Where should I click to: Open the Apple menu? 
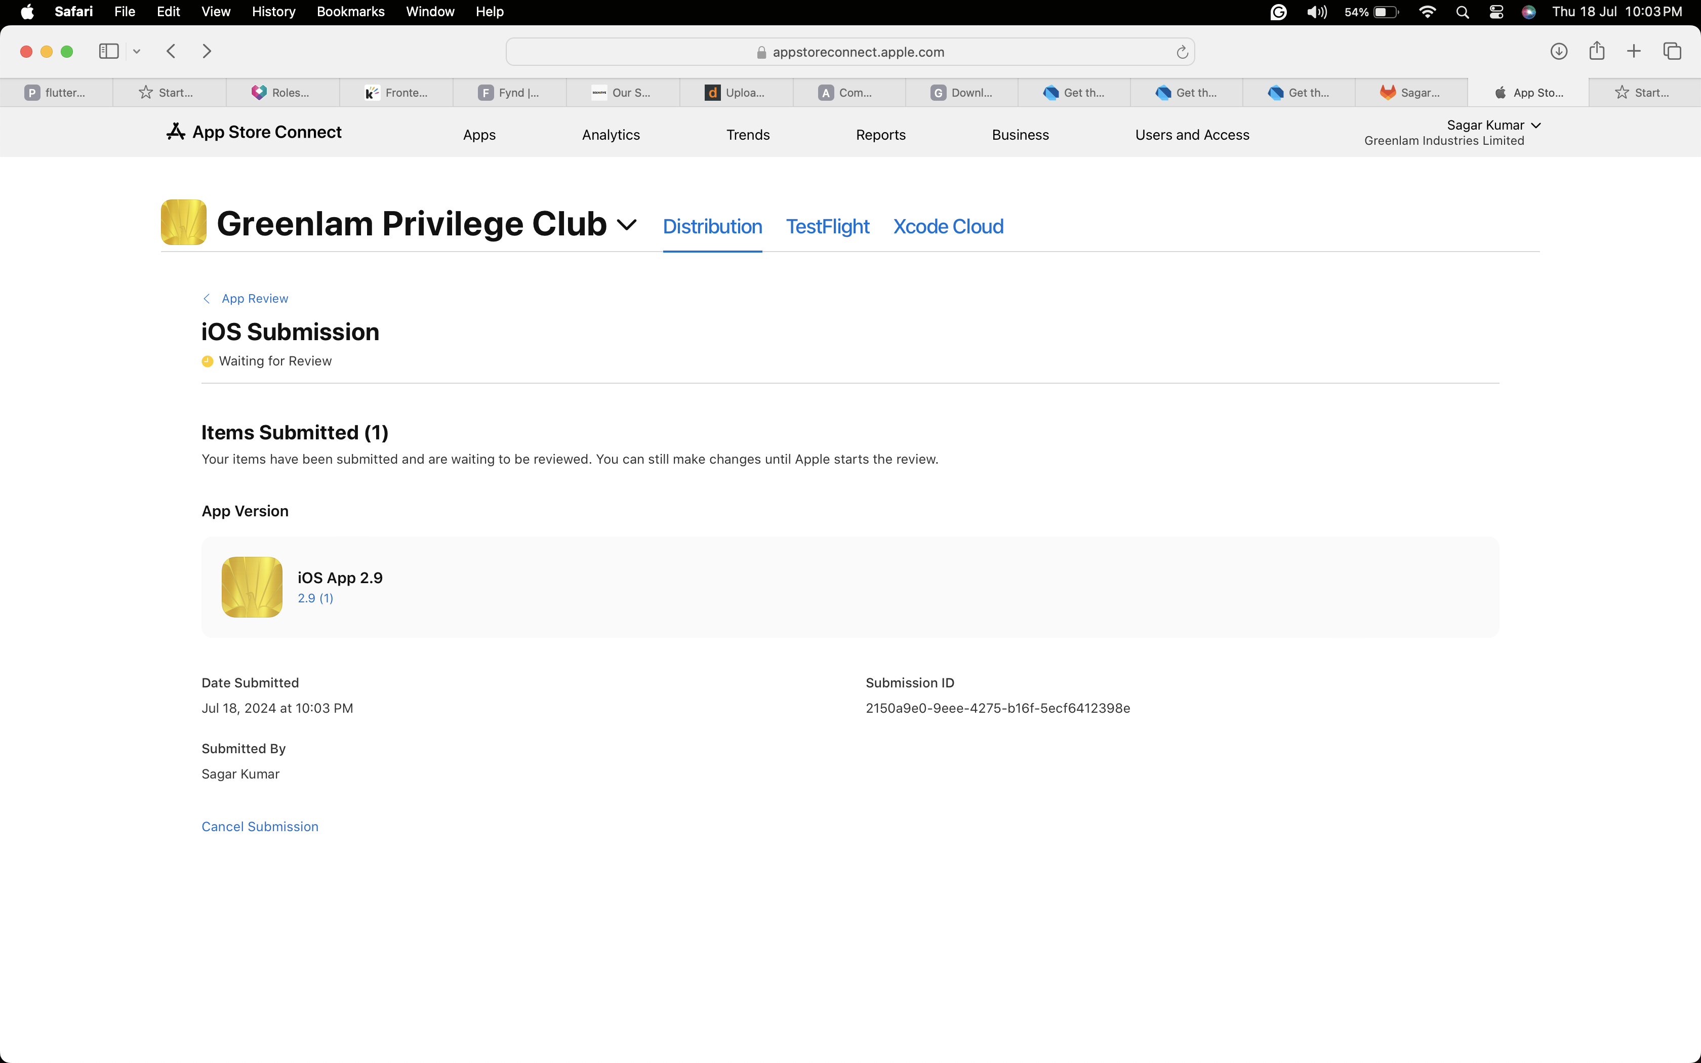[27, 12]
